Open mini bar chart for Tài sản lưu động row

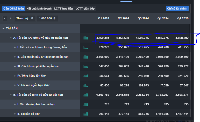85,38
